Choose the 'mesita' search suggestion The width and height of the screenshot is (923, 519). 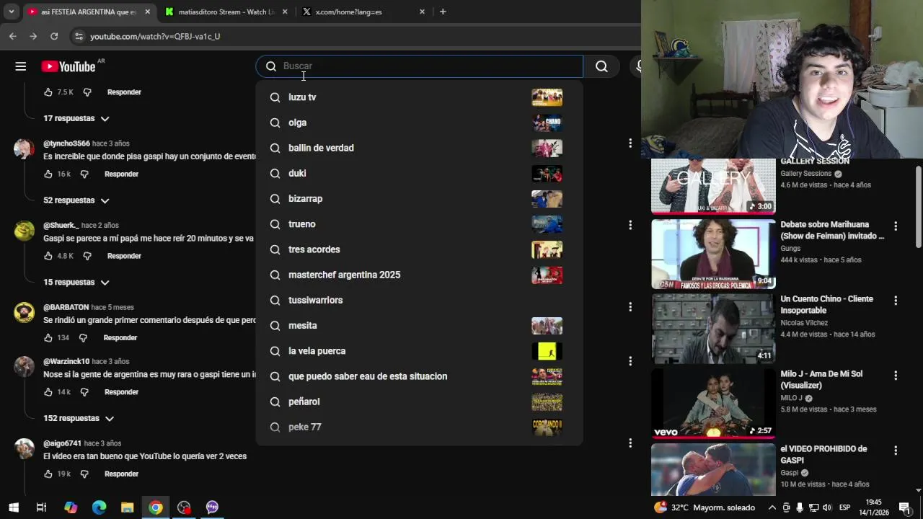coord(419,326)
